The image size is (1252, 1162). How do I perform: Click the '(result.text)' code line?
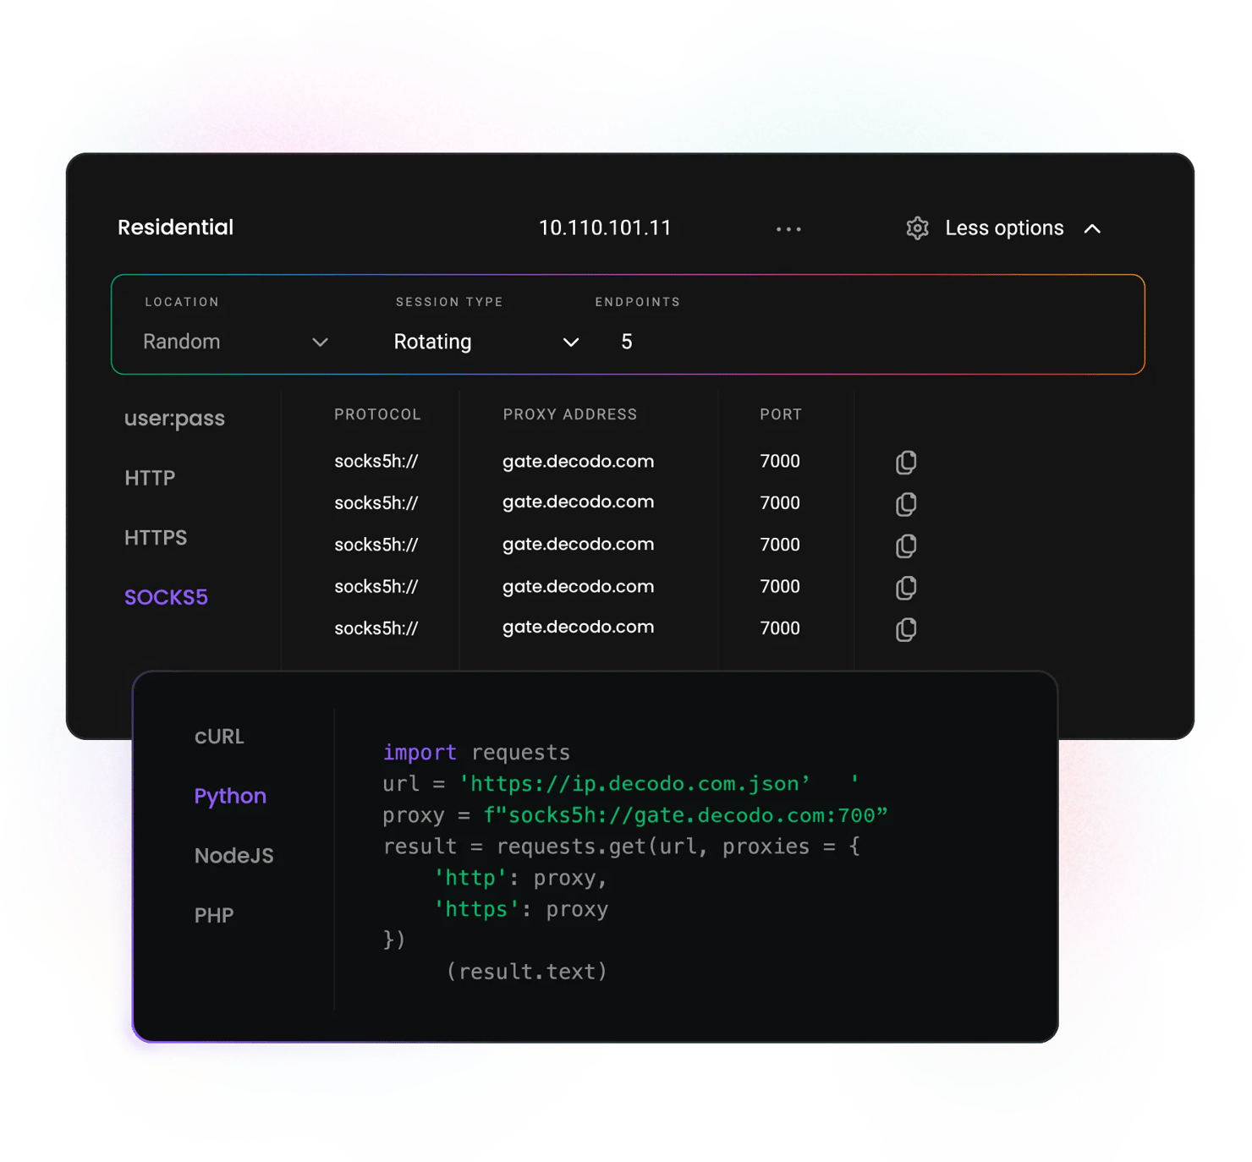click(x=526, y=972)
